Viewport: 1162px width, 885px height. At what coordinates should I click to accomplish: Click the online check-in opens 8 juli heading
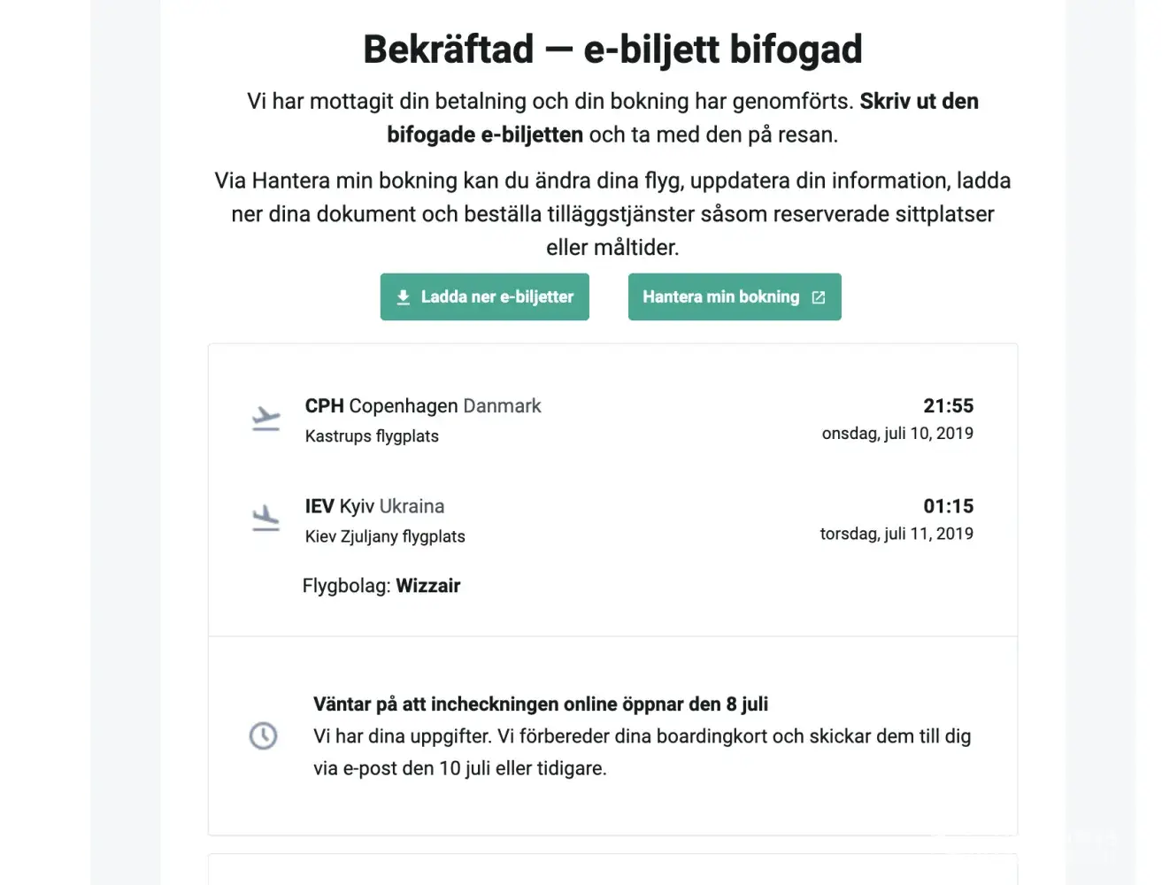[x=540, y=704]
